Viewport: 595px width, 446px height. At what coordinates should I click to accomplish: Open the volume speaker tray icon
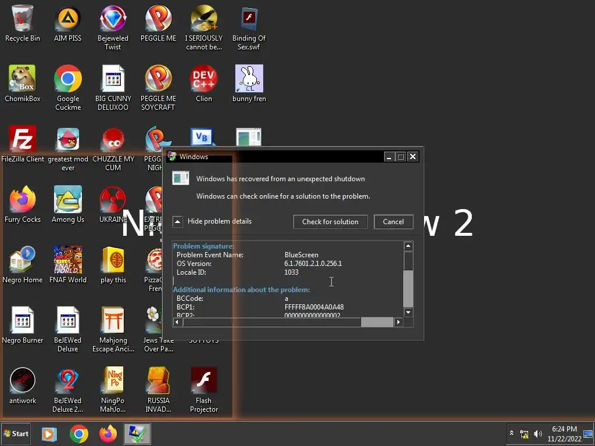click(537, 433)
